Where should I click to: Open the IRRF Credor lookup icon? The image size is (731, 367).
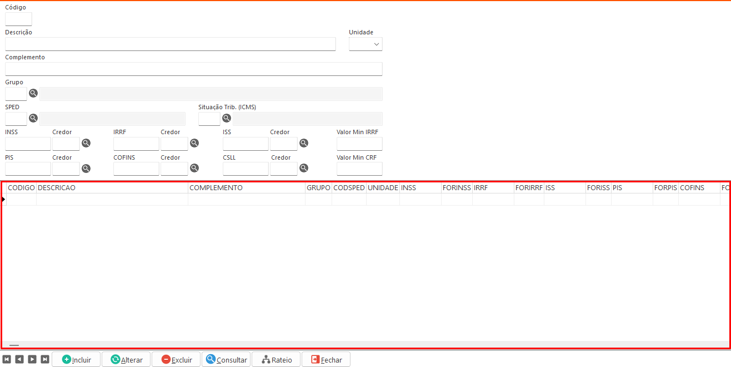194,143
